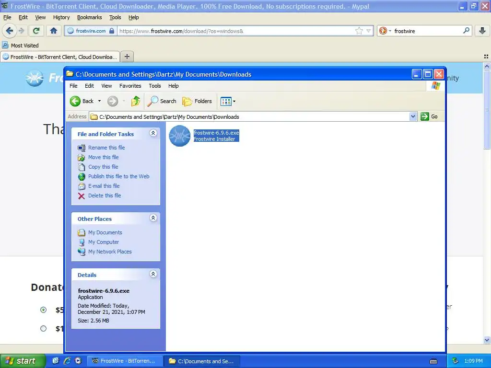Image resolution: width=491 pixels, height=368 pixels.
Task: Click the Windows start button
Action: [23, 361]
